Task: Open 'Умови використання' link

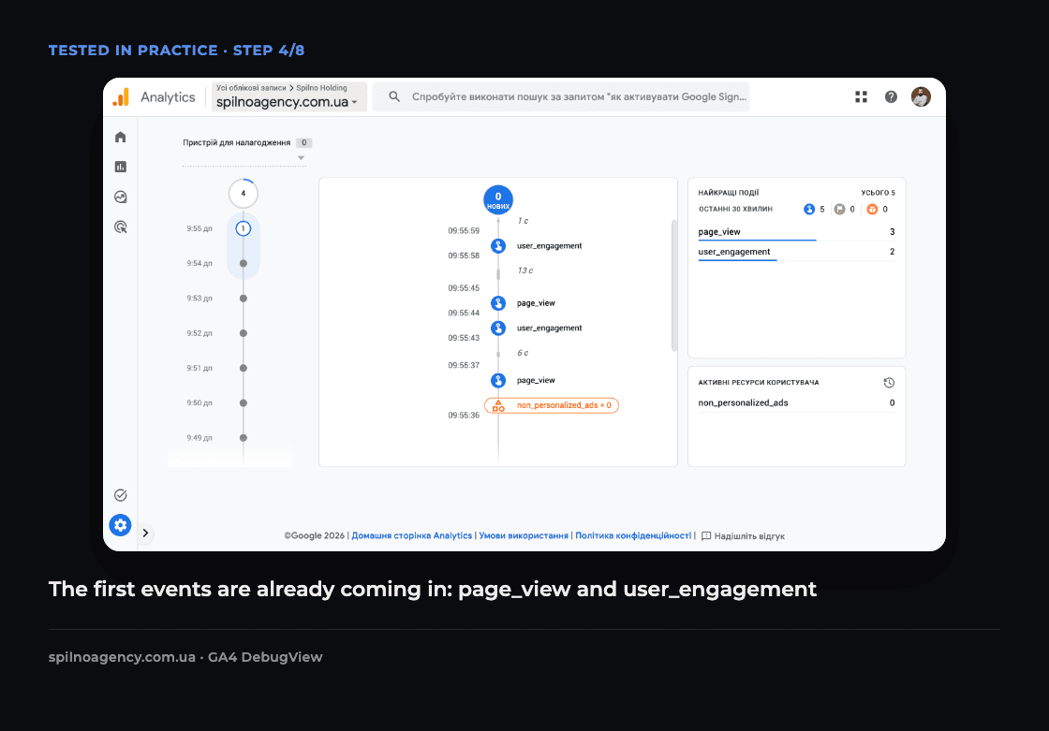Action: coord(524,535)
